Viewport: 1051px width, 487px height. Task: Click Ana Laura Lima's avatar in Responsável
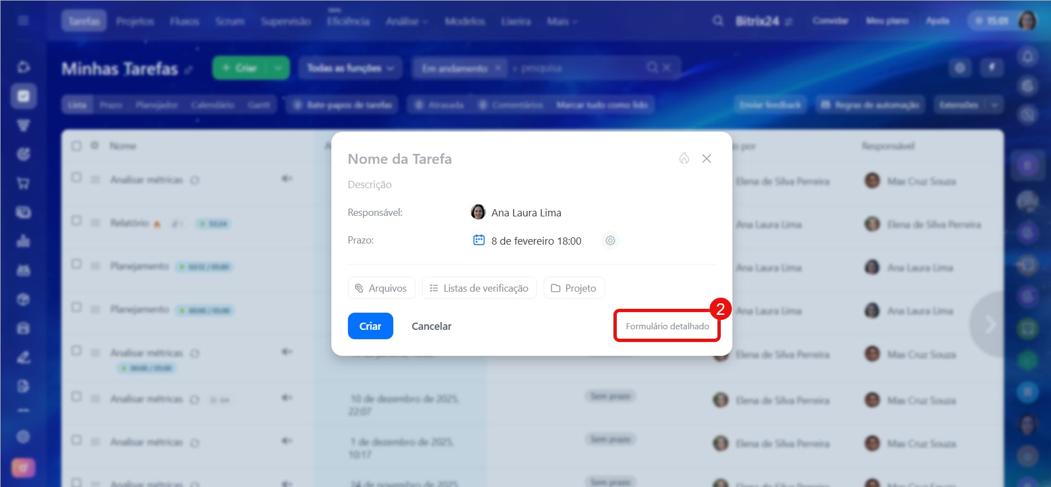pyautogui.click(x=478, y=212)
